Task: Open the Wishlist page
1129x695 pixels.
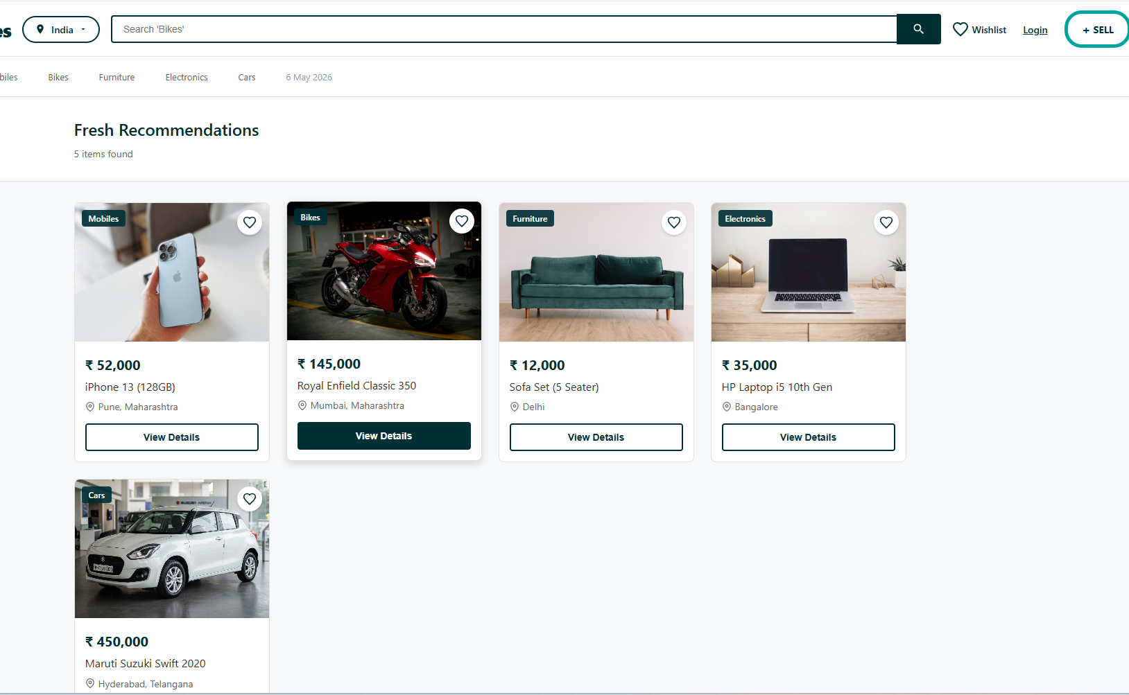Action: (979, 30)
